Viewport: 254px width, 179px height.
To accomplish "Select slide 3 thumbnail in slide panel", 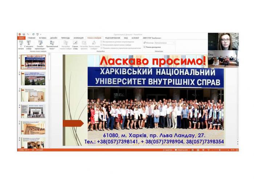I will tap(33, 95).
